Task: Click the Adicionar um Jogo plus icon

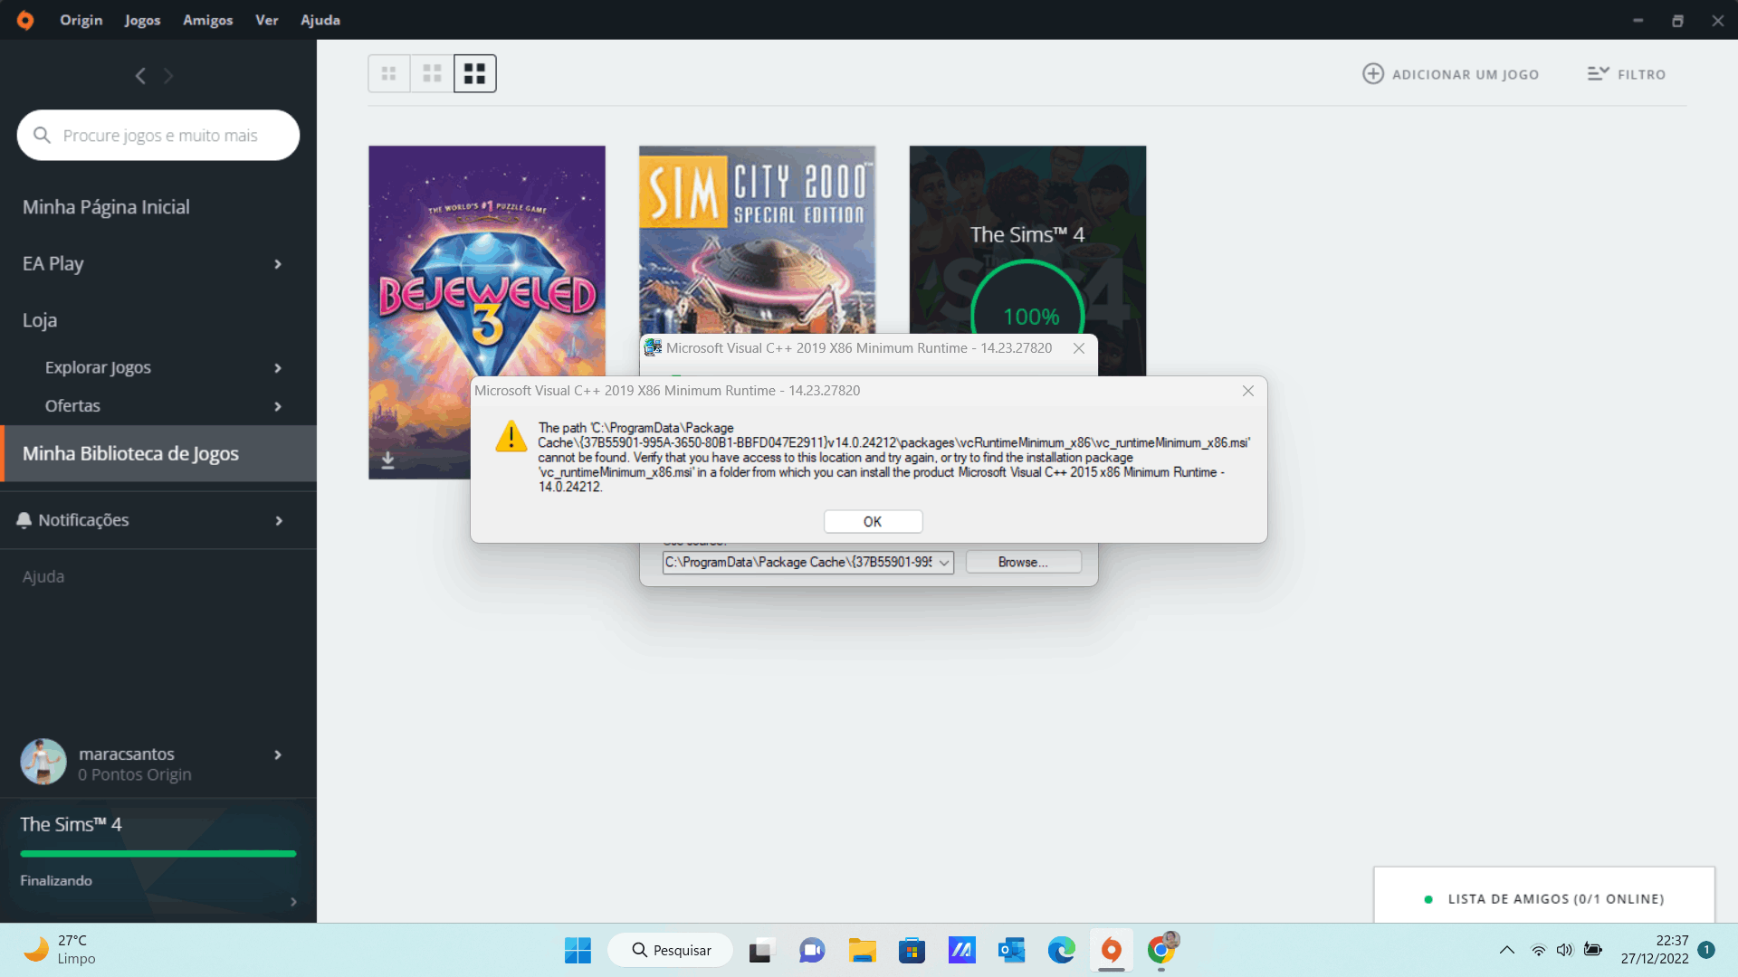Action: 1372,74
